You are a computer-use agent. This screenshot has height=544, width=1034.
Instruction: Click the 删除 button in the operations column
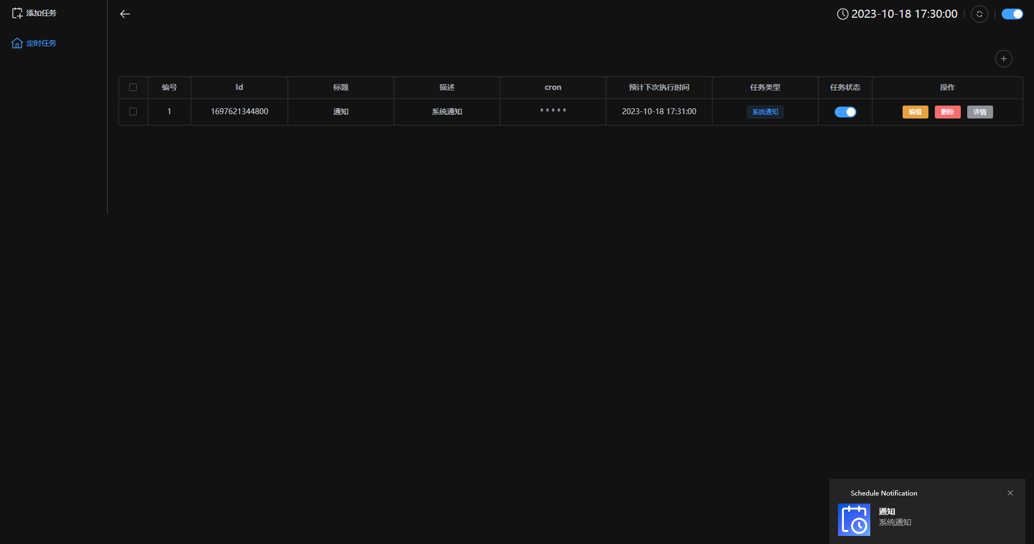[947, 112]
